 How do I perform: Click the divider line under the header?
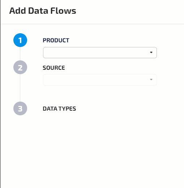pyautogui.click(x=92, y=24)
